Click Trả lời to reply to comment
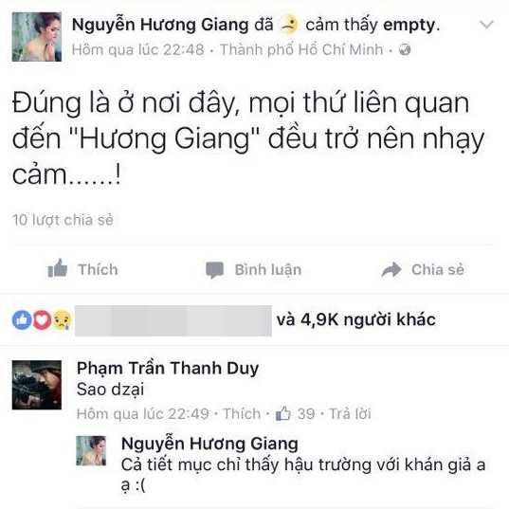Screen dimensions: 509x509 click(350, 414)
